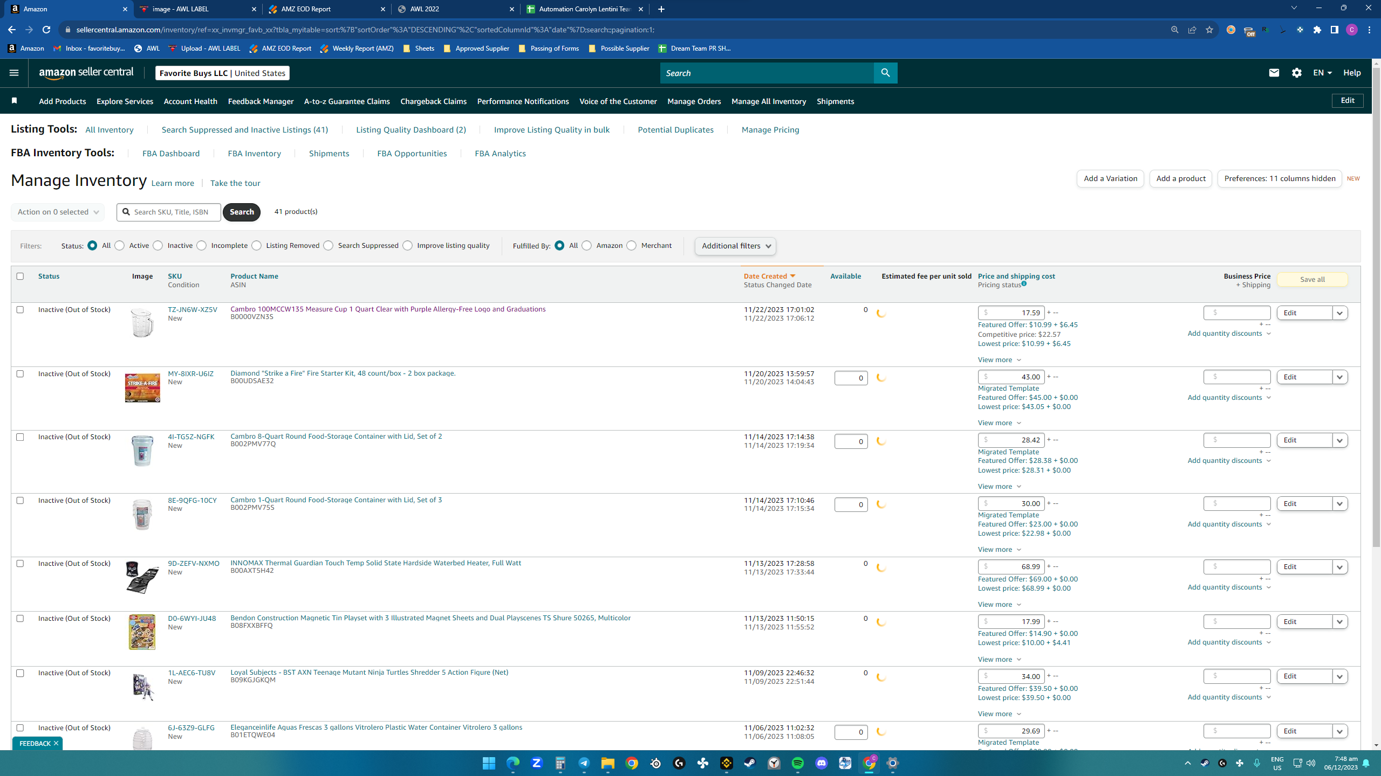Click the Add a Variation button

(1110, 178)
